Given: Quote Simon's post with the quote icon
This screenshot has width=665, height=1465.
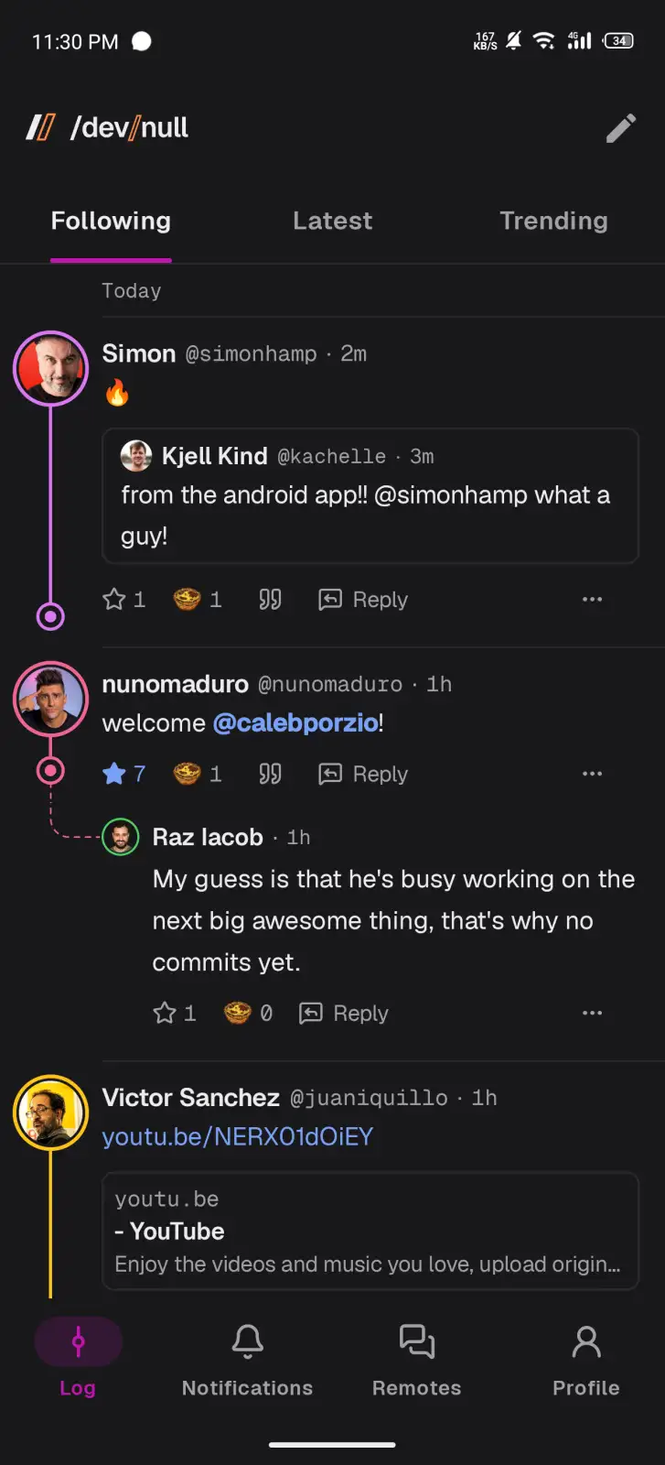Looking at the screenshot, I should point(270,600).
